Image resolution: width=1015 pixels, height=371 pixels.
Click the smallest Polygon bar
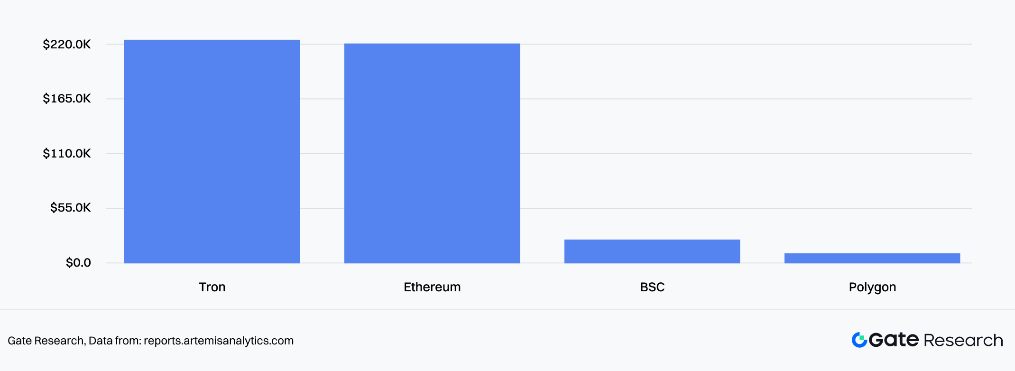coord(872,258)
